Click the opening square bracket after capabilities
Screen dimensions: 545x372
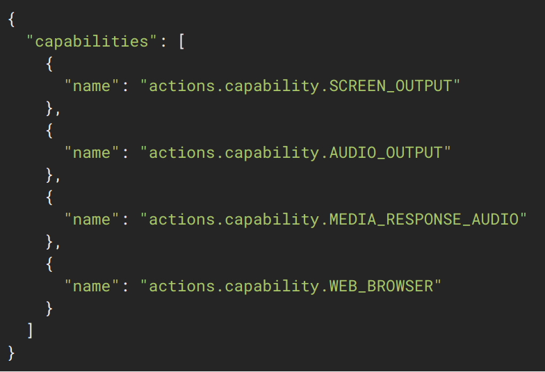pyautogui.click(x=181, y=41)
